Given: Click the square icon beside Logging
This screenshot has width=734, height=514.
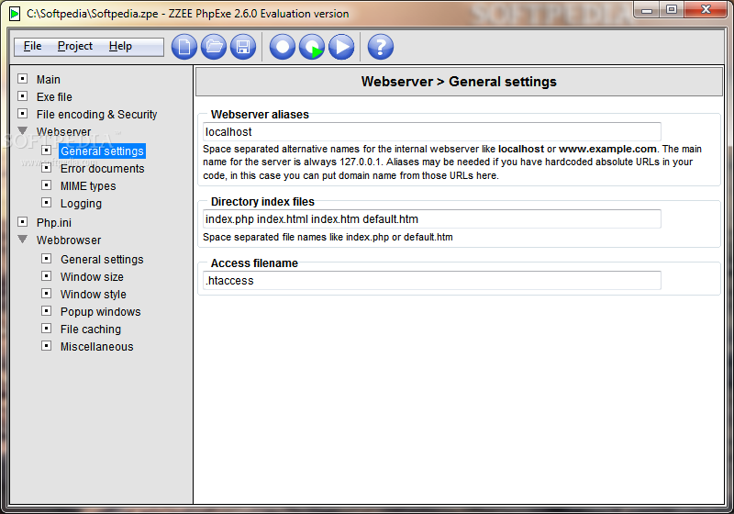Looking at the screenshot, I should click(47, 202).
